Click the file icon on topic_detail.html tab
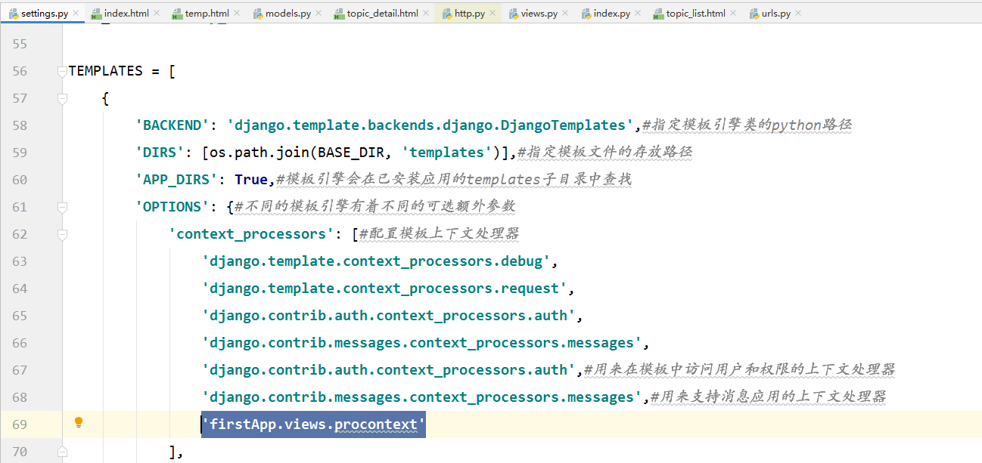The height and width of the screenshot is (463, 982). click(340, 14)
